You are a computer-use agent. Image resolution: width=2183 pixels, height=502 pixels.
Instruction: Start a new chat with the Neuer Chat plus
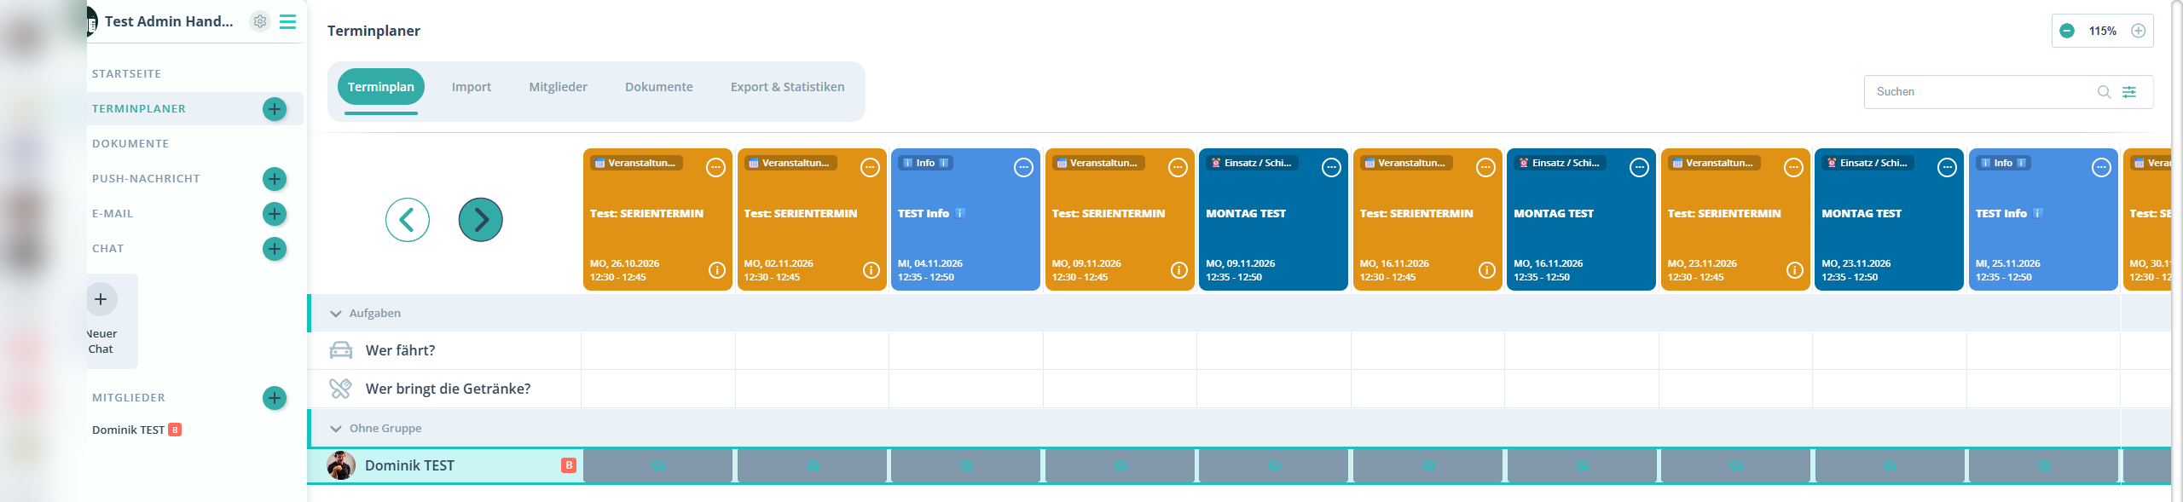click(x=101, y=299)
